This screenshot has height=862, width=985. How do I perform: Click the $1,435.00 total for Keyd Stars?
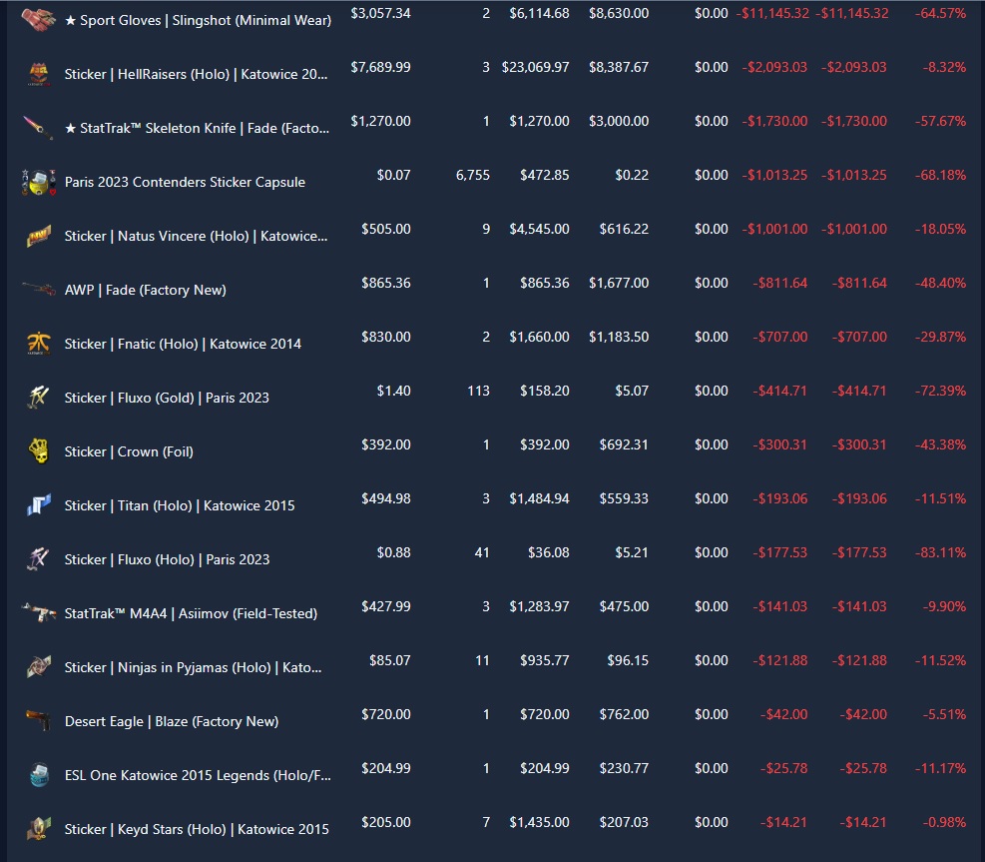539,823
